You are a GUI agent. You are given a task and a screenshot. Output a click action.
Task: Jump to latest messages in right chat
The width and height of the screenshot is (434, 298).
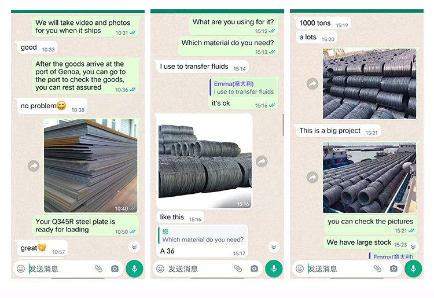[x=413, y=247]
